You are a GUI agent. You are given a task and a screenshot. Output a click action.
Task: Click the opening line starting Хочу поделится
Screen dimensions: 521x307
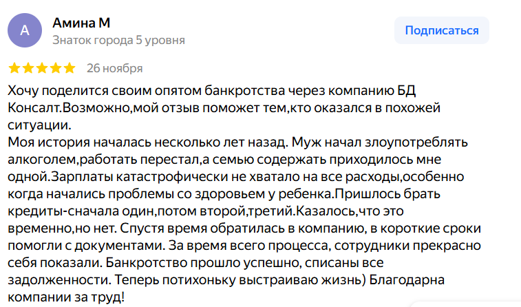point(206,92)
